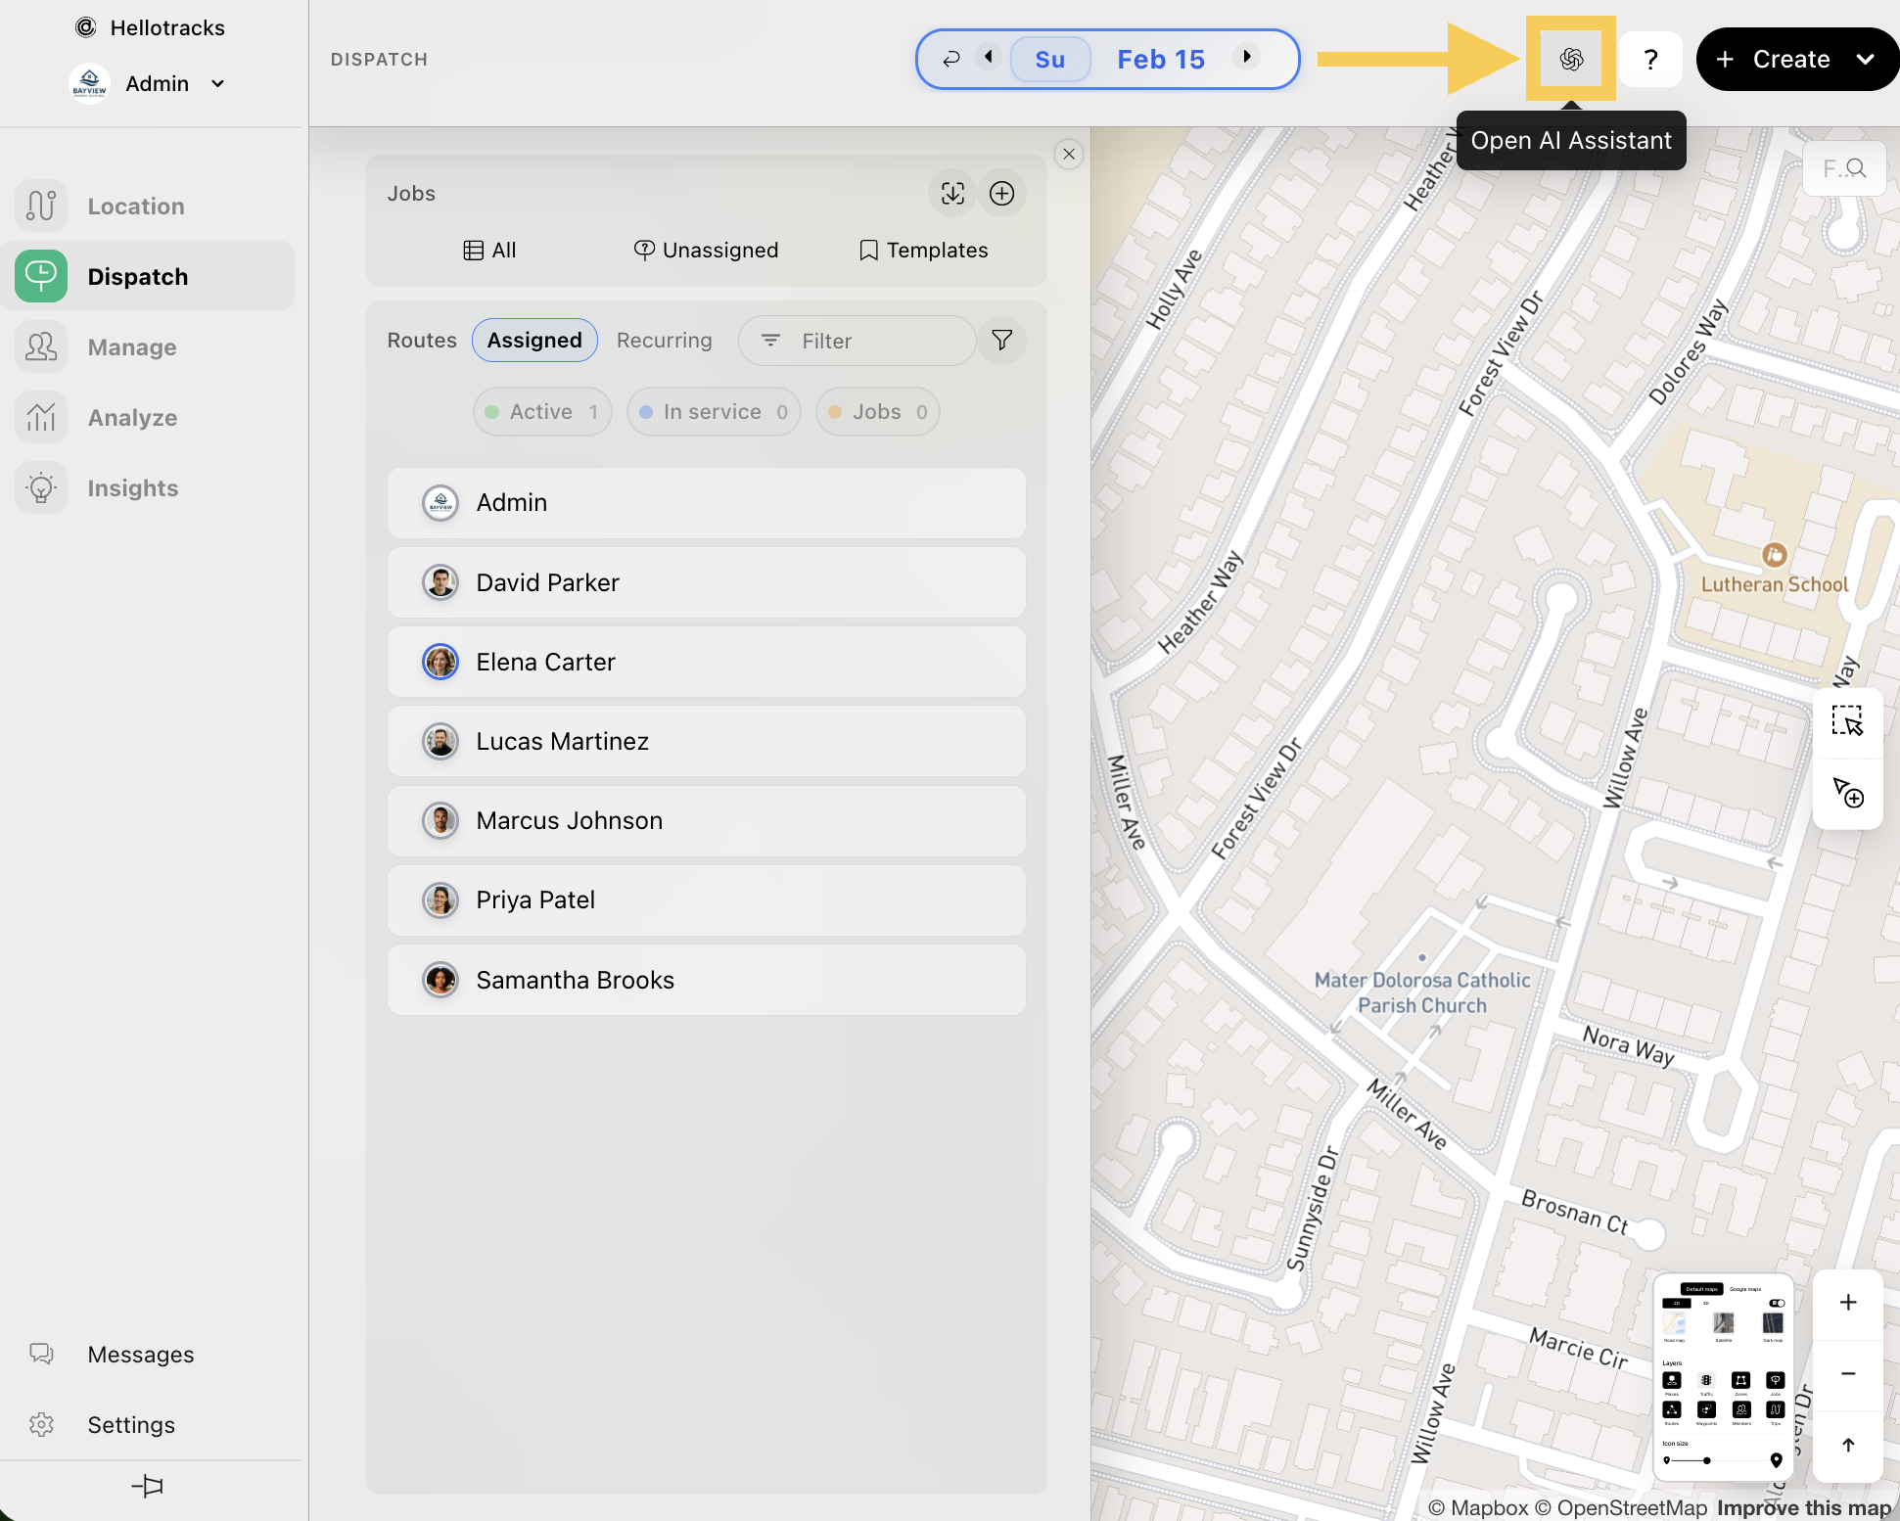Toggle the Jobs status filter chip

click(x=877, y=412)
